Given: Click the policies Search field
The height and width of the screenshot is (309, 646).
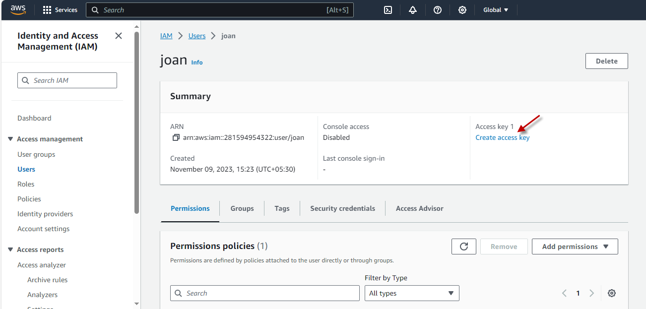Looking at the screenshot, I should coord(265,293).
